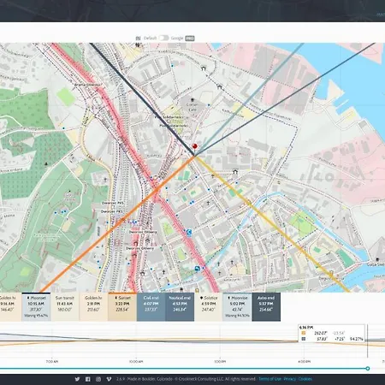
Task: Toggle the Default/Google map switch
Action: tap(163, 38)
